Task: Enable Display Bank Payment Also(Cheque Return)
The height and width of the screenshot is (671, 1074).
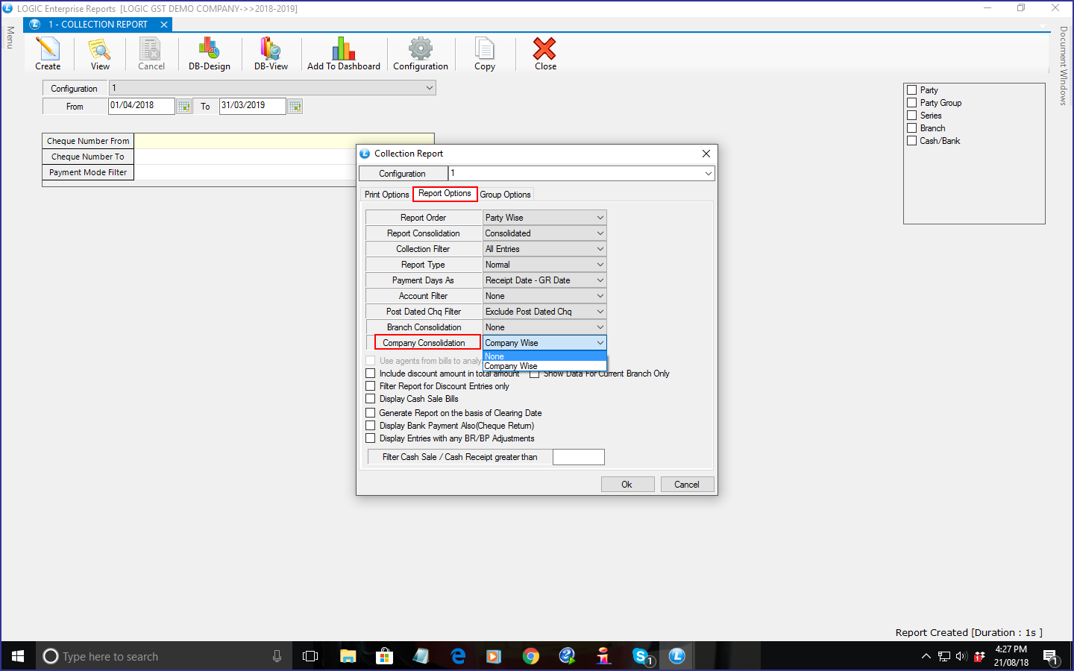Action: pyautogui.click(x=371, y=426)
